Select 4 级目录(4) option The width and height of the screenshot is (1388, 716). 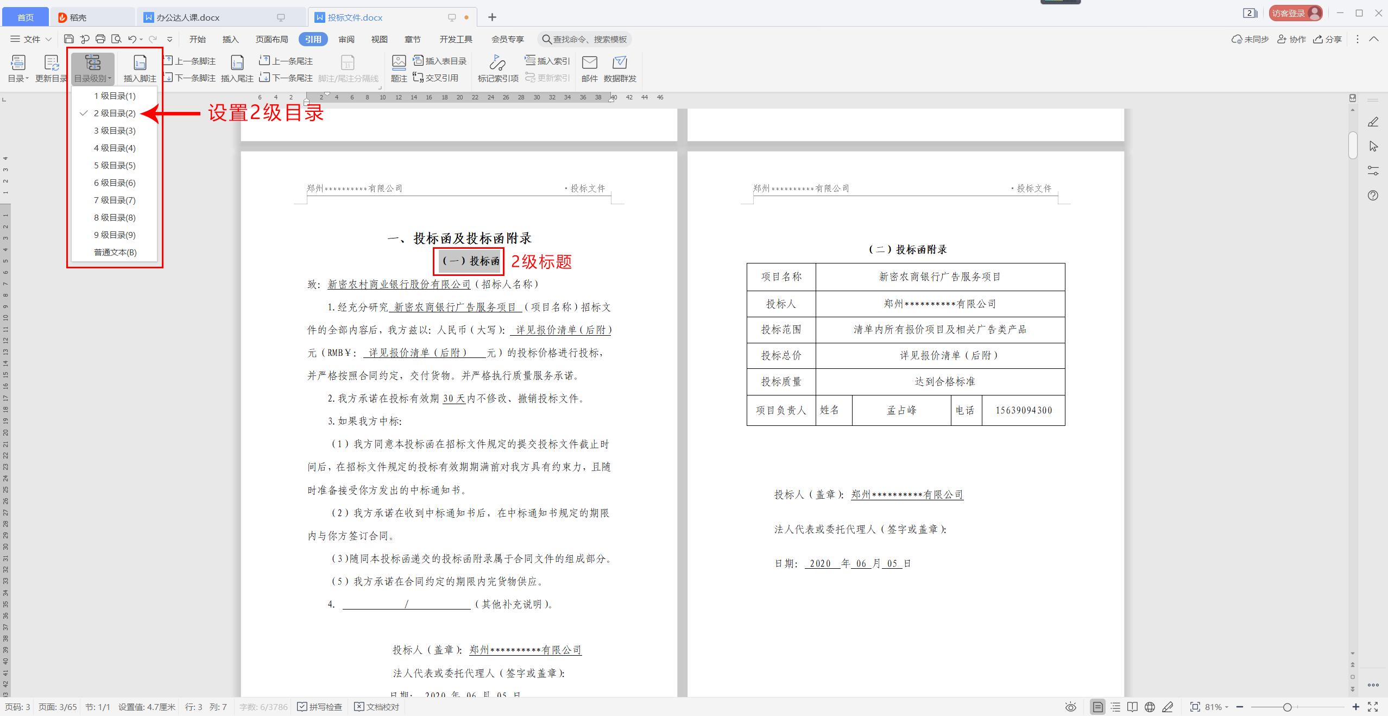click(114, 148)
